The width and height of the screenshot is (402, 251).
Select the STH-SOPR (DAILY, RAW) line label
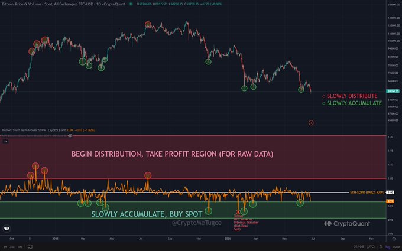coord(367,193)
